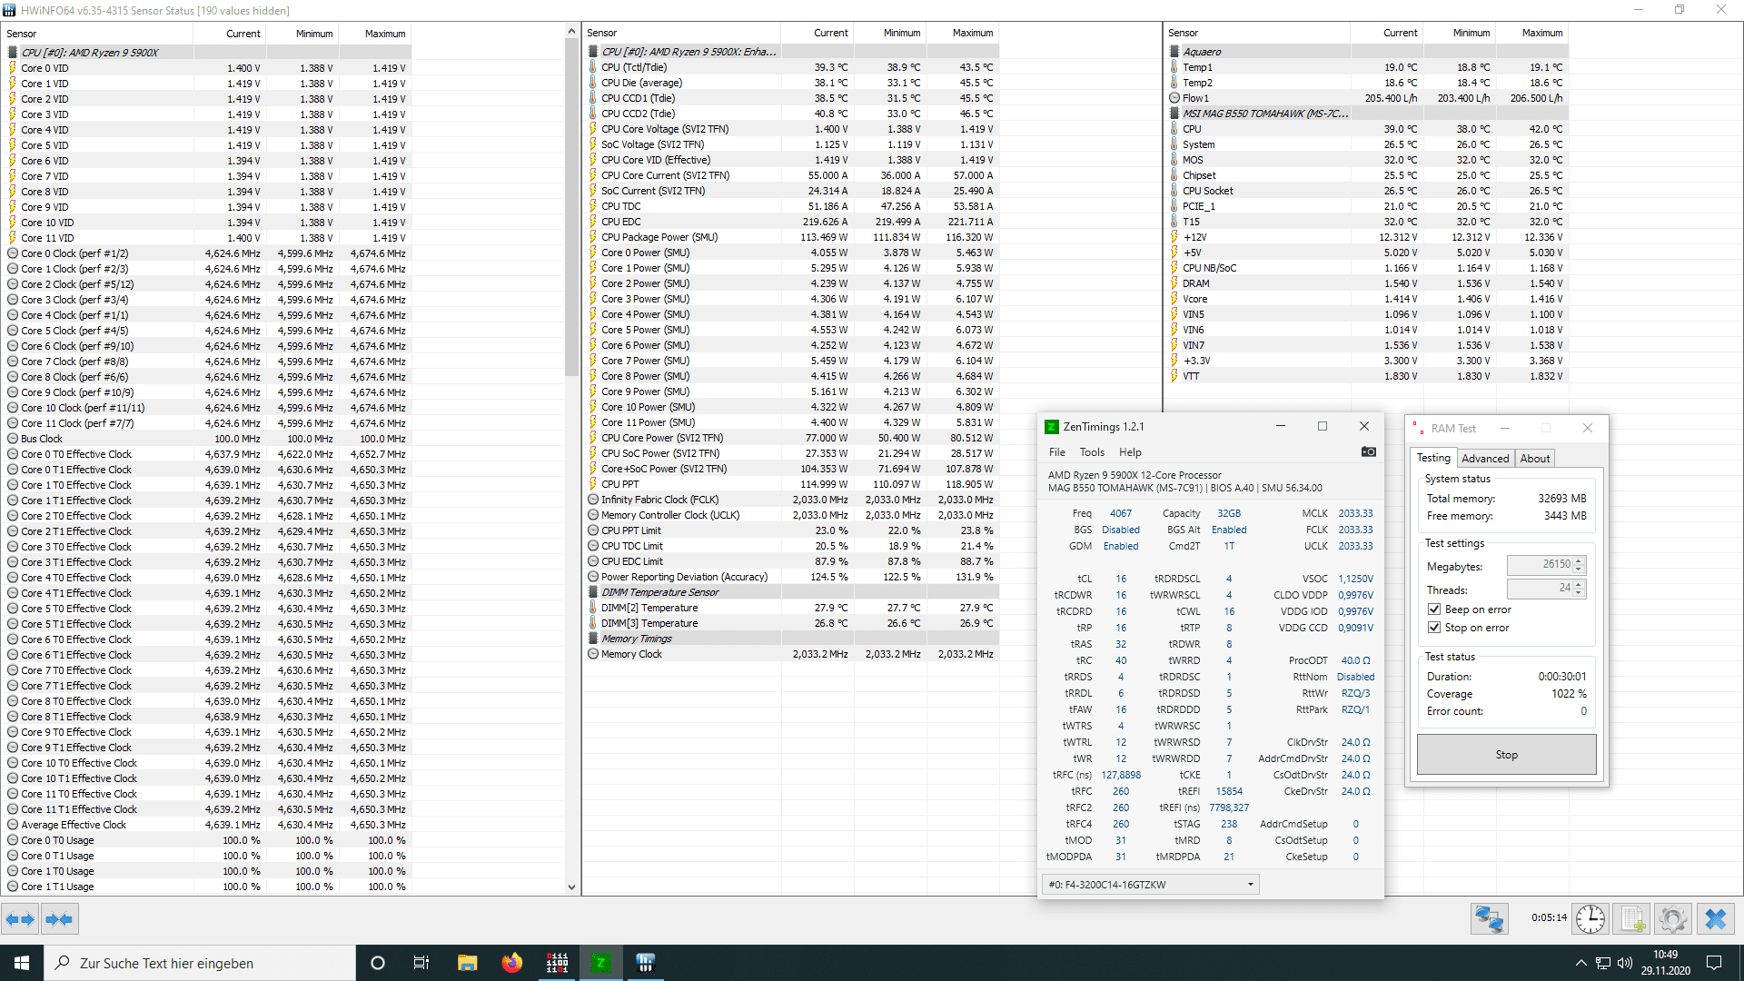Close sensors with the blue X button
This screenshot has width=1744, height=981.
[x=1716, y=919]
